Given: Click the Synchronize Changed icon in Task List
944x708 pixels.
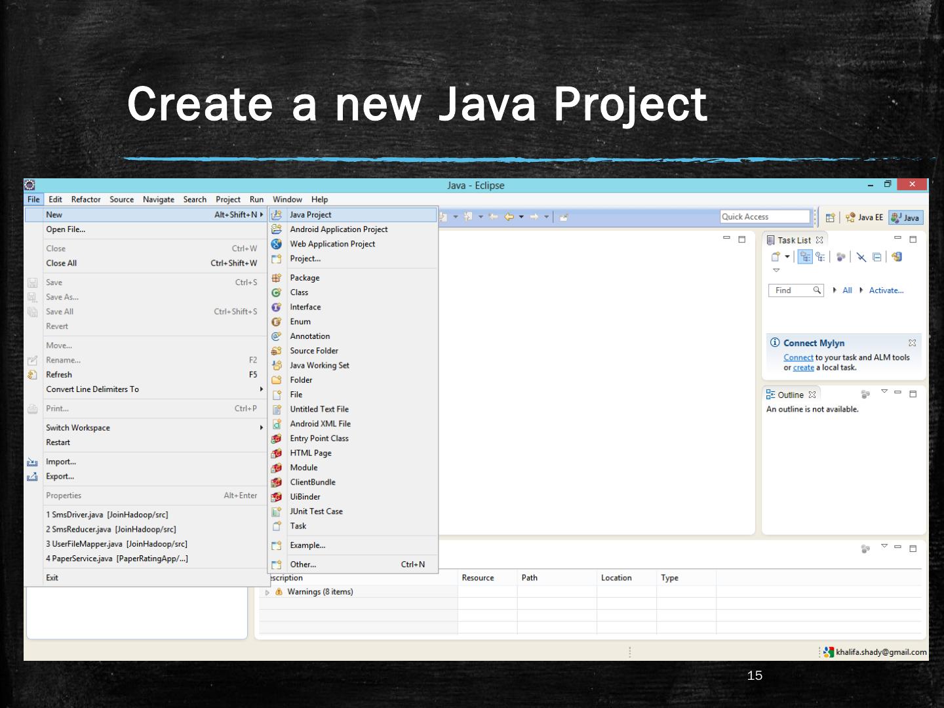Looking at the screenshot, I should [x=897, y=257].
